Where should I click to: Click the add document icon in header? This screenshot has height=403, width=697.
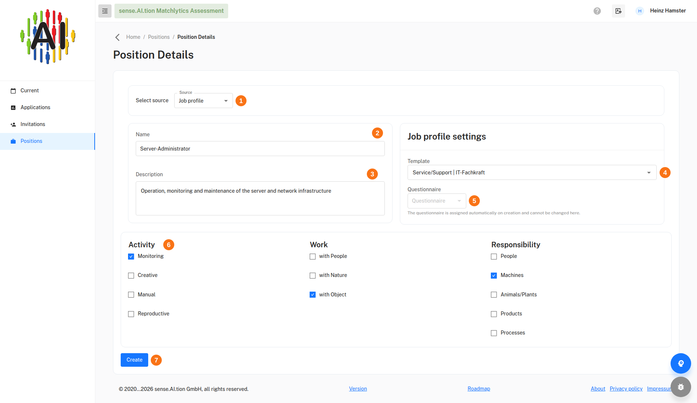click(618, 11)
